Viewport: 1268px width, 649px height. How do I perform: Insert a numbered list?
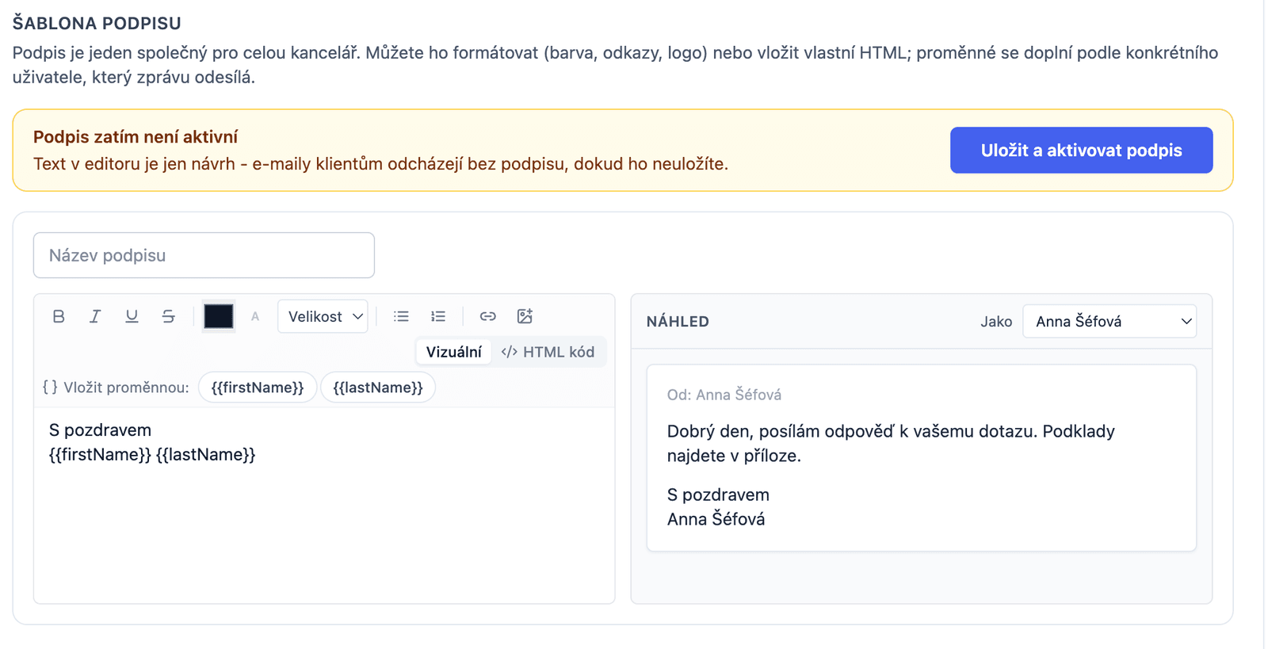click(x=438, y=316)
